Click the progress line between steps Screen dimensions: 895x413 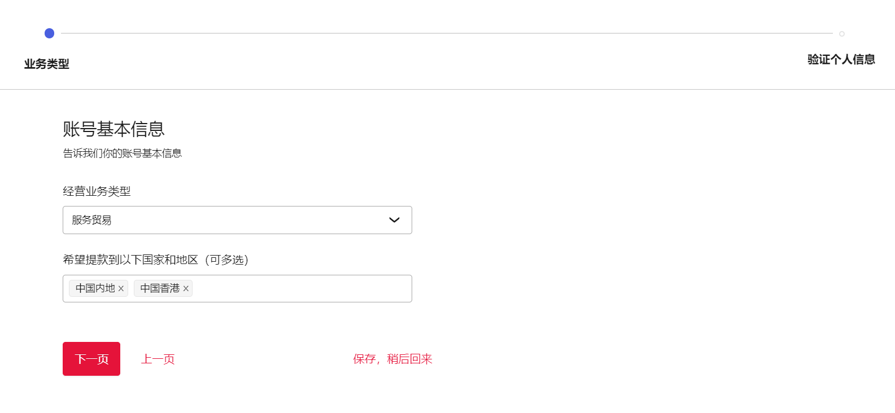(x=446, y=33)
